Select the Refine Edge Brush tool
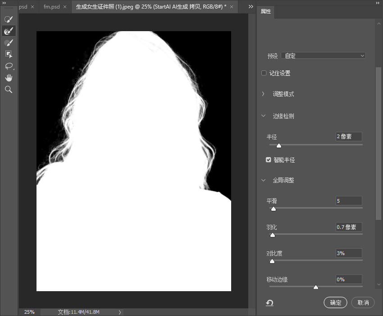 click(9, 31)
